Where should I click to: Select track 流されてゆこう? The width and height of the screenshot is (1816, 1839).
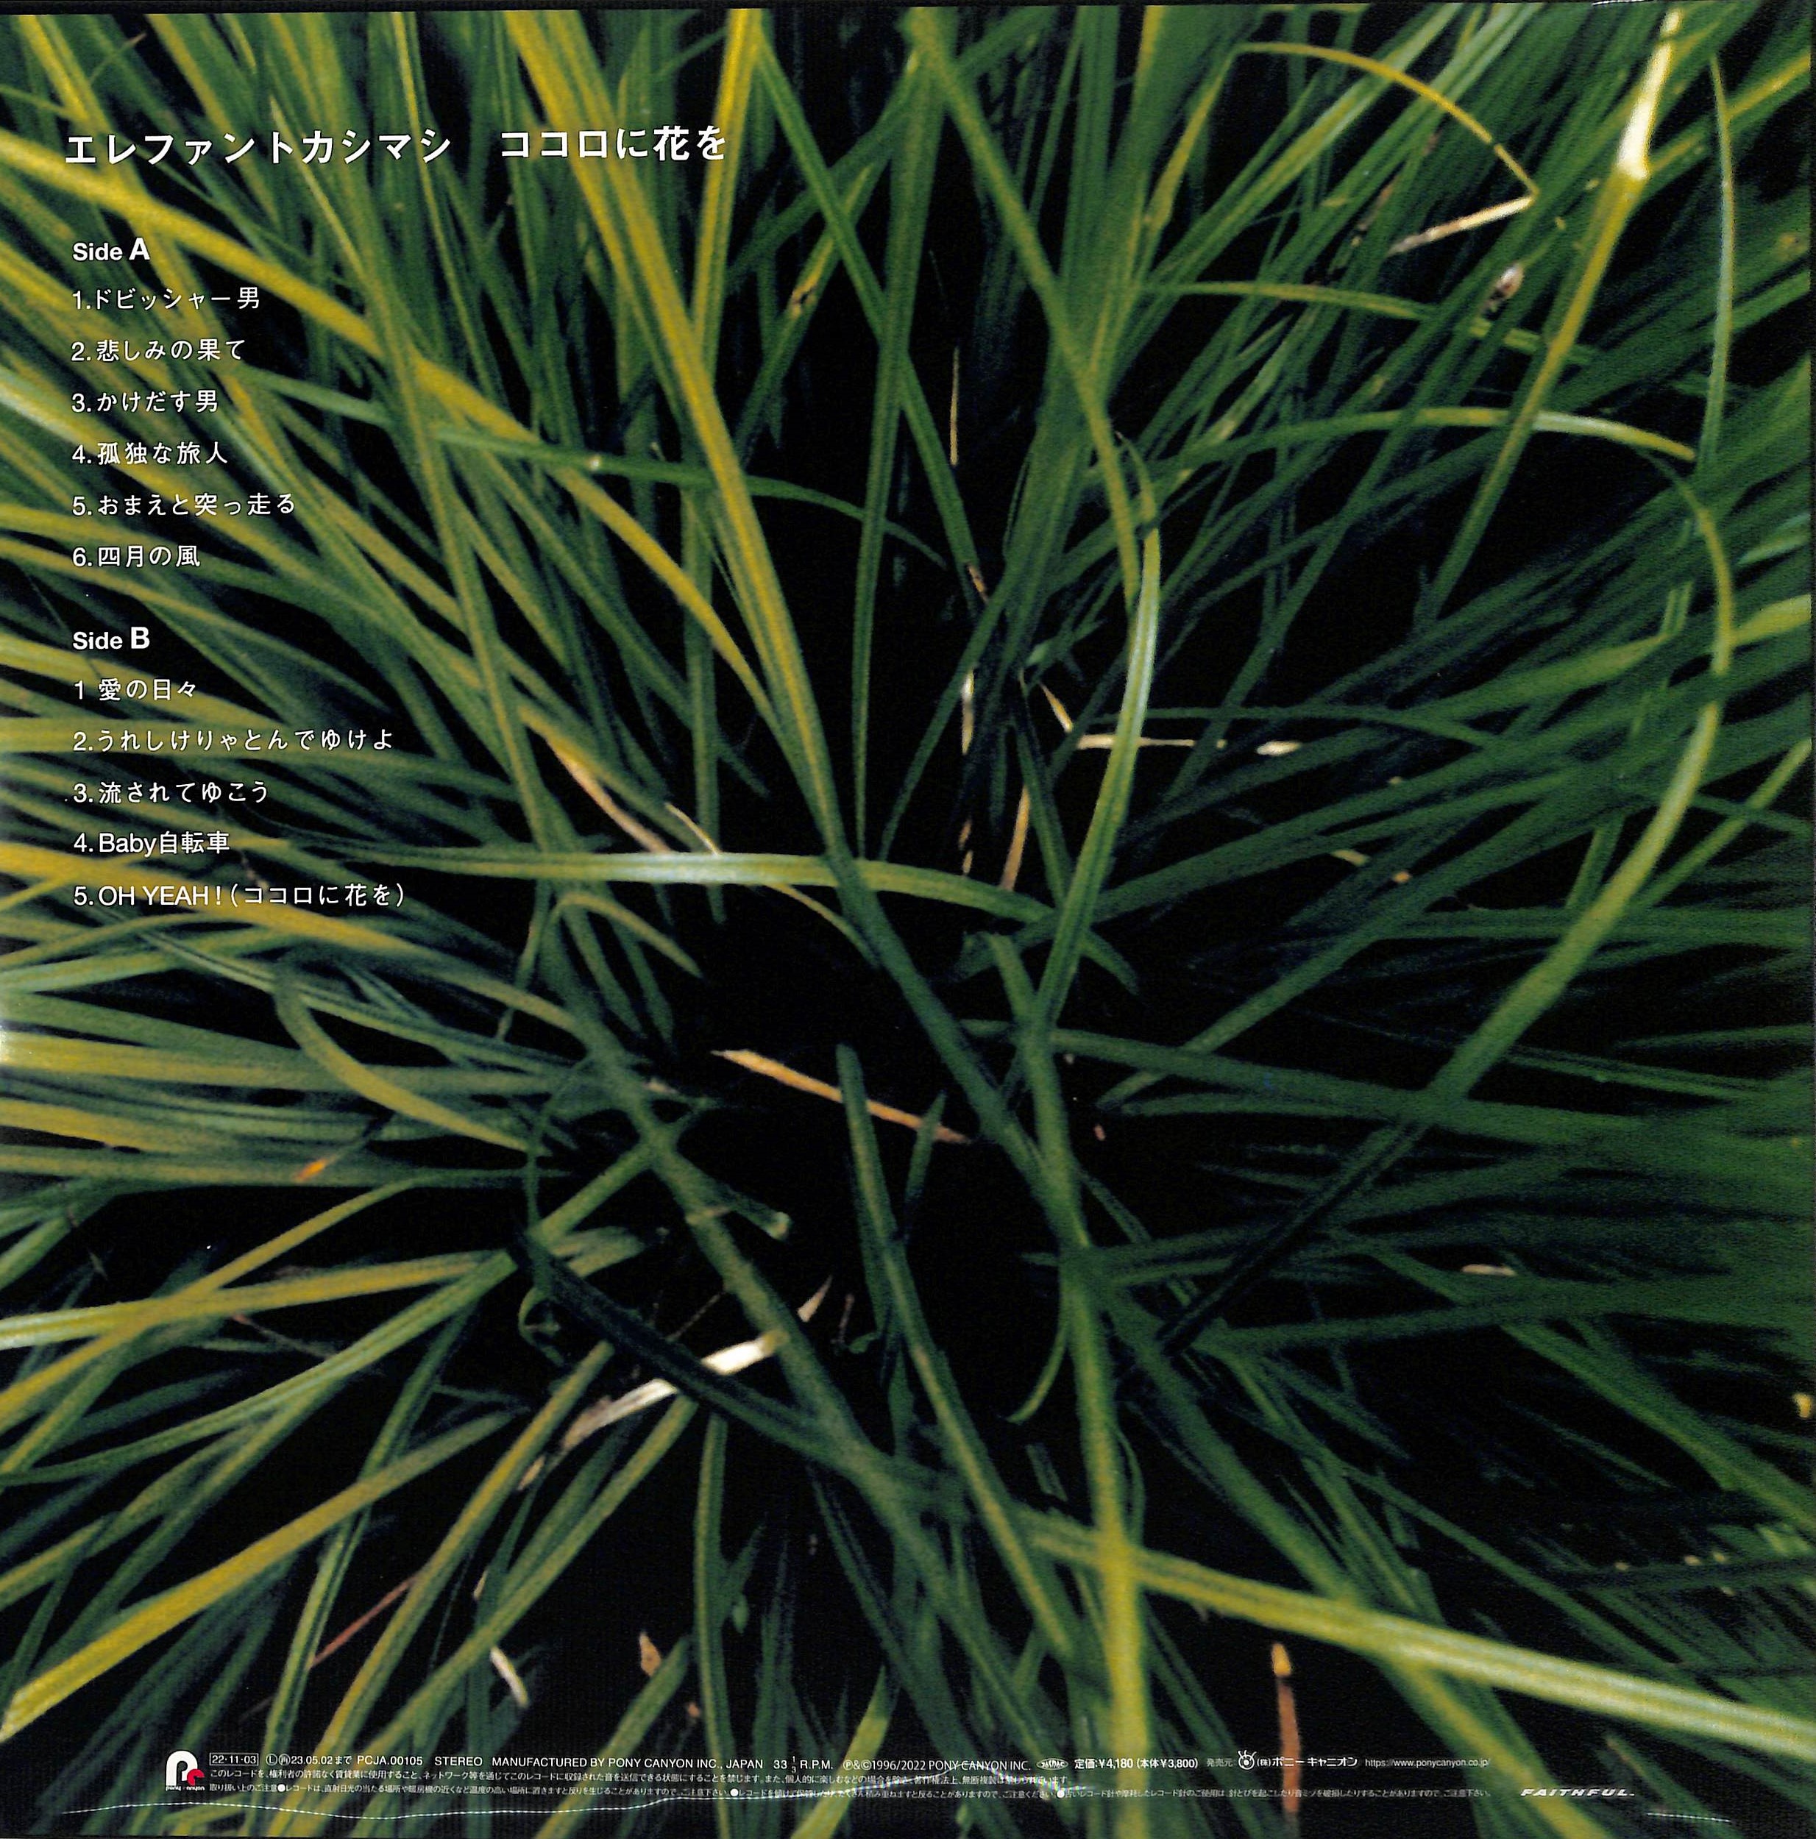(172, 792)
